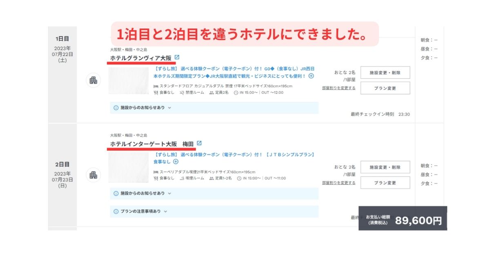Click 施設変更・削除 button for 1日目
Image resolution: width=490 pixels, height=257 pixels.
tap(385, 73)
